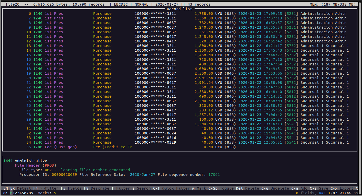Image resolution: width=362 pixels, height=196 pixels.
Task: Select the Search command in bottom bar
Action: (x=141, y=188)
